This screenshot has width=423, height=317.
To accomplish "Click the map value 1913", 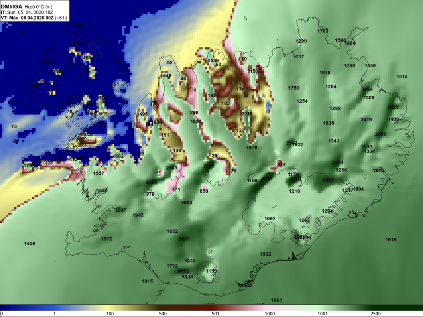I will pos(378,170).
